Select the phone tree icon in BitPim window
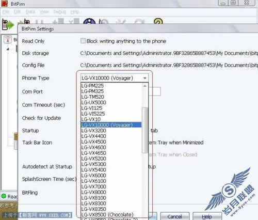 [8, 40]
